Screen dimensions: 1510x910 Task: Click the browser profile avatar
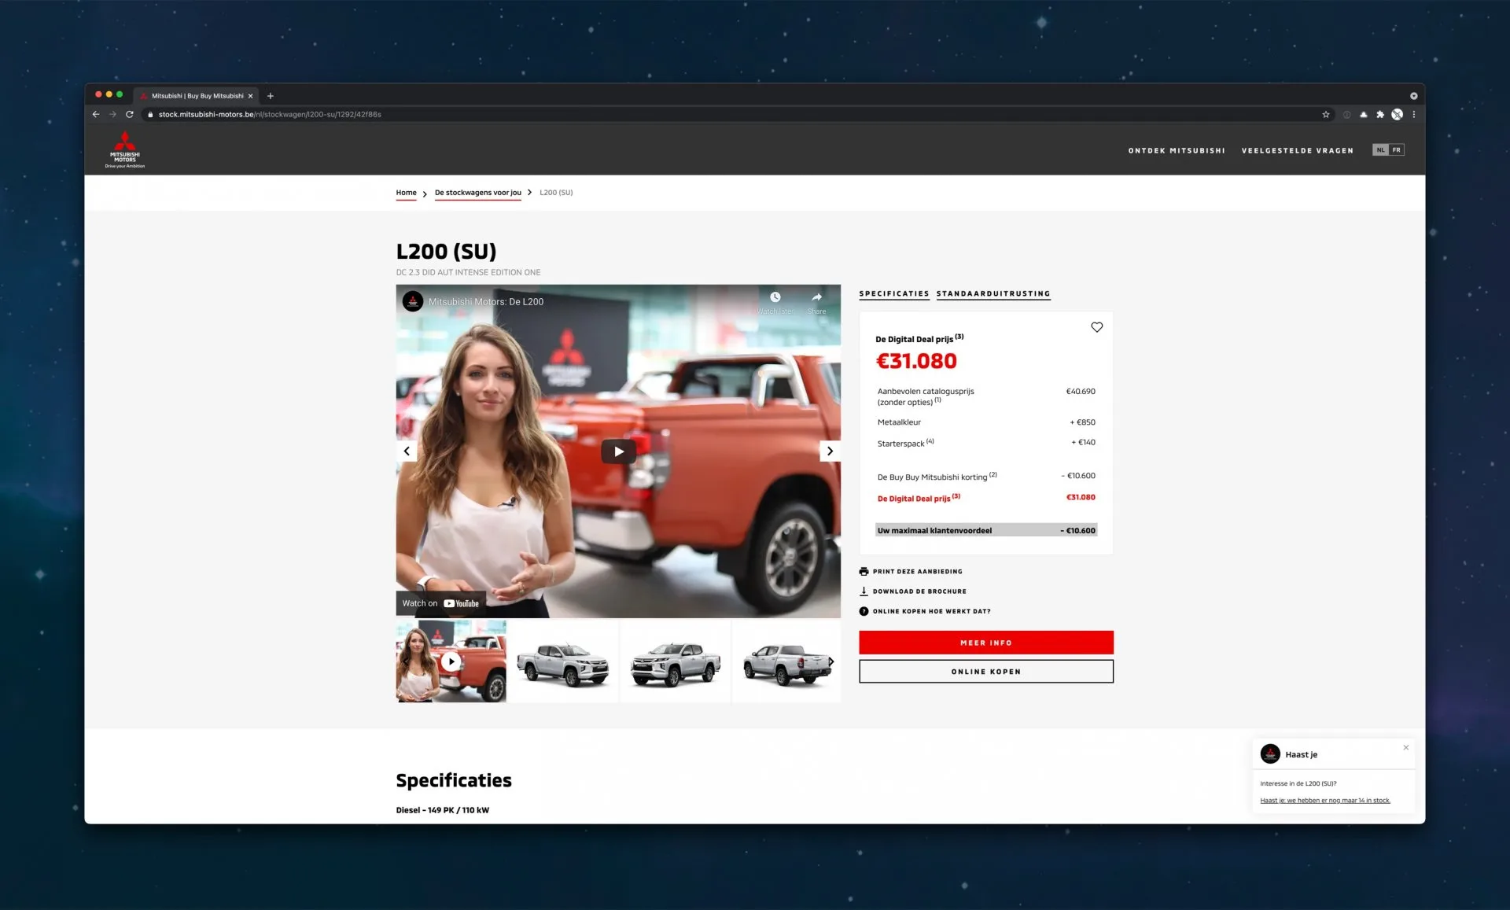[x=1397, y=114]
